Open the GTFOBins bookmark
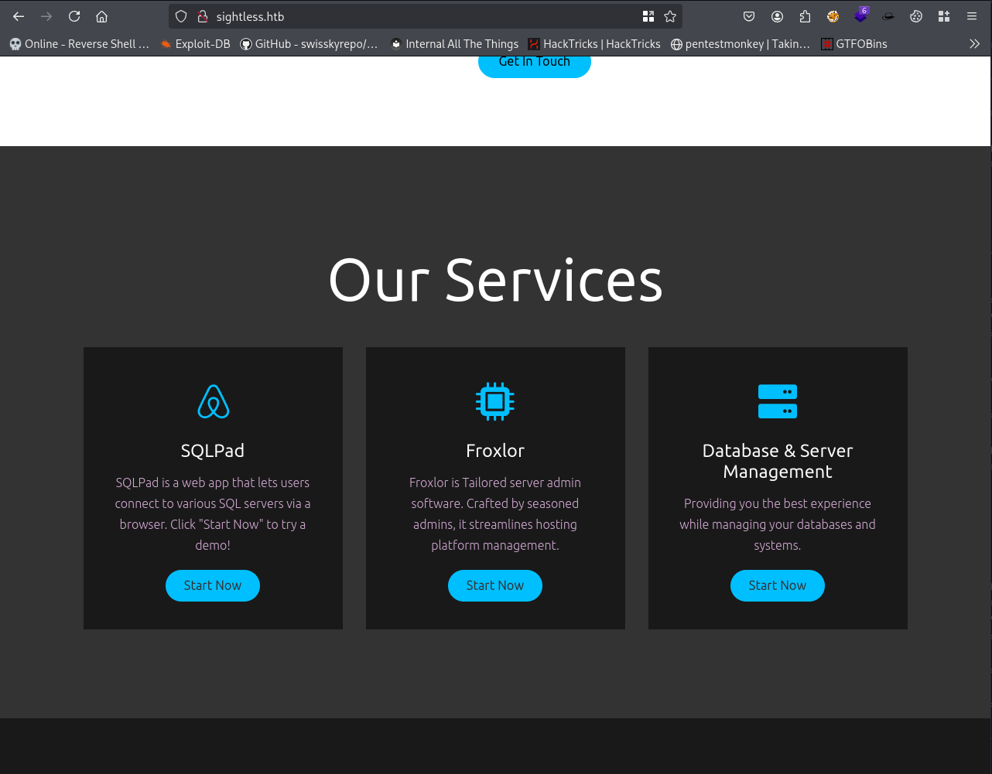Screen dimensions: 992x774 (x=854, y=44)
